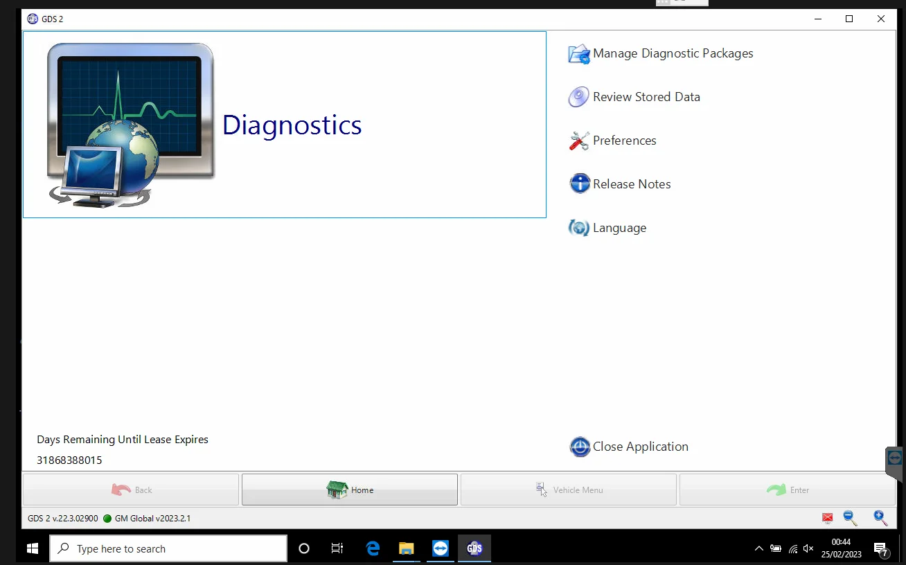Image resolution: width=906 pixels, height=565 pixels.
Task: Click the red connection status icon
Action: 827,517
